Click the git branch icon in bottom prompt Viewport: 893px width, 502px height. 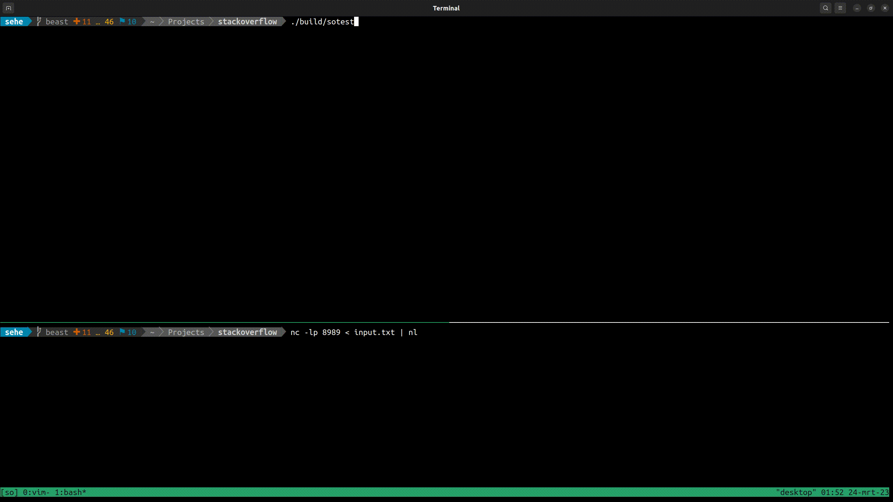(39, 332)
